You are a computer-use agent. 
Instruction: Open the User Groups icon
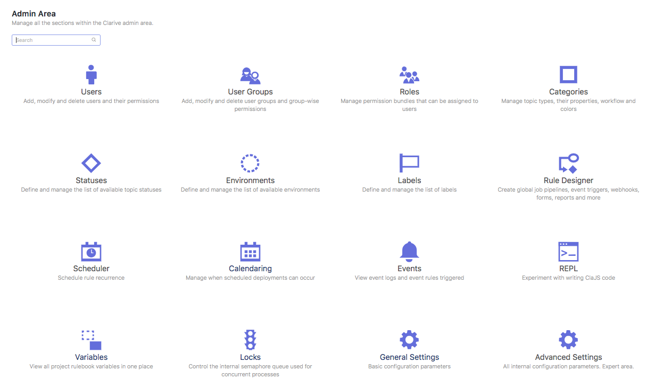coord(250,75)
